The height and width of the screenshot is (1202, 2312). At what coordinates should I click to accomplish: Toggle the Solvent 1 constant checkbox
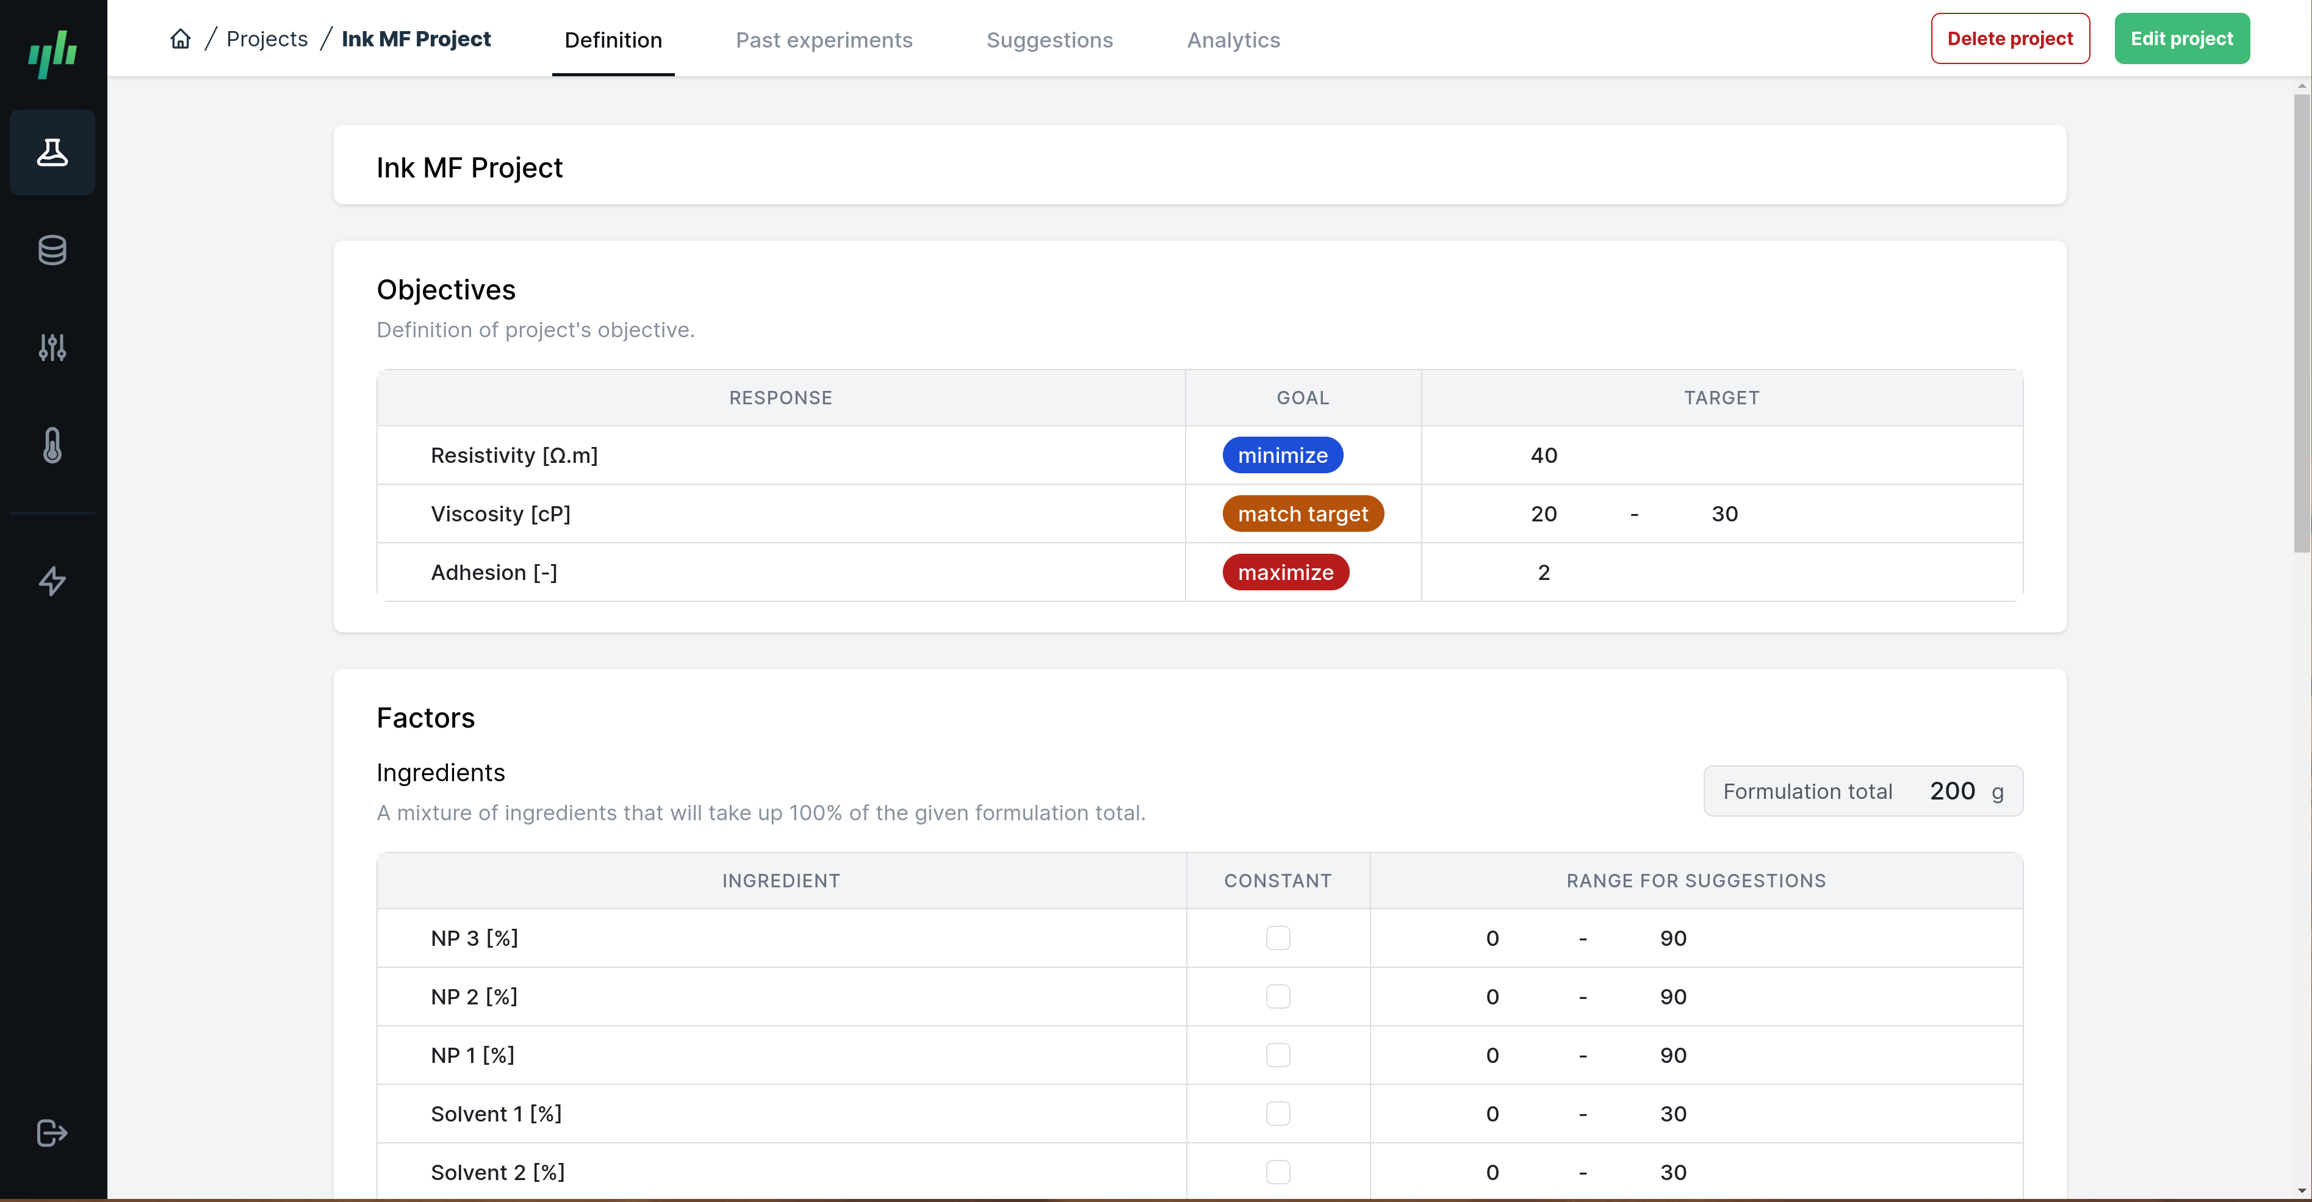(x=1277, y=1113)
